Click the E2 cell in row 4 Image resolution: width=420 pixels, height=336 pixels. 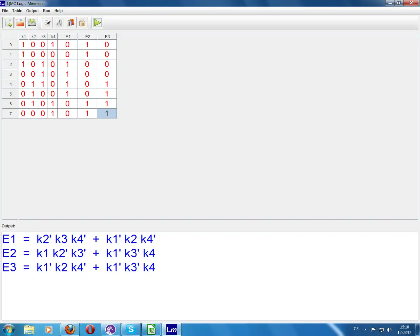point(87,84)
